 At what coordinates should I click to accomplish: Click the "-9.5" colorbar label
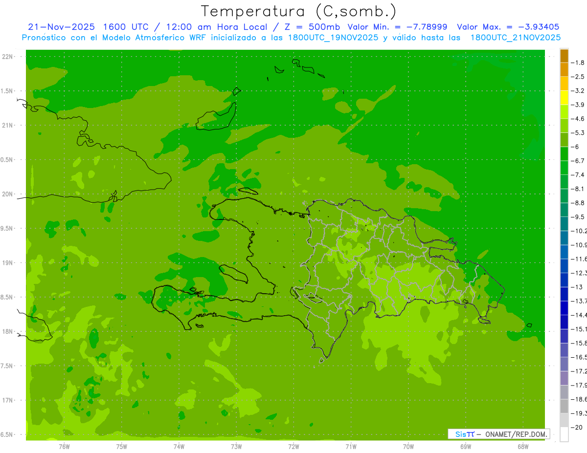[x=578, y=217]
